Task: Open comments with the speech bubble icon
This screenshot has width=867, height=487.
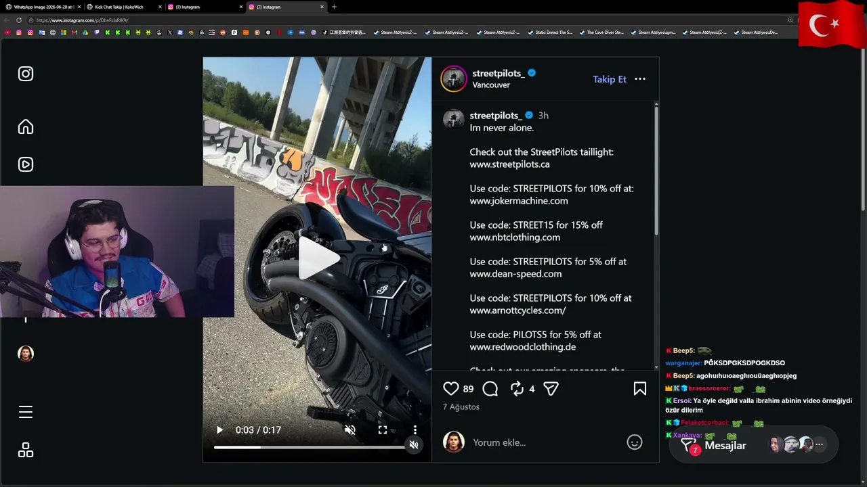Action: click(490, 388)
